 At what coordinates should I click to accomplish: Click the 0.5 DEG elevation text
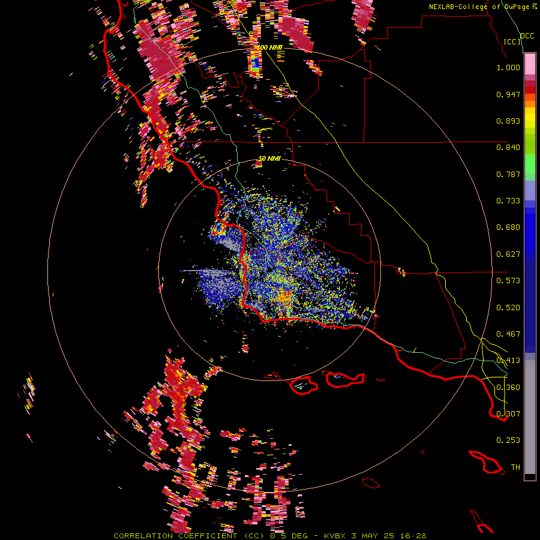[289, 536]
